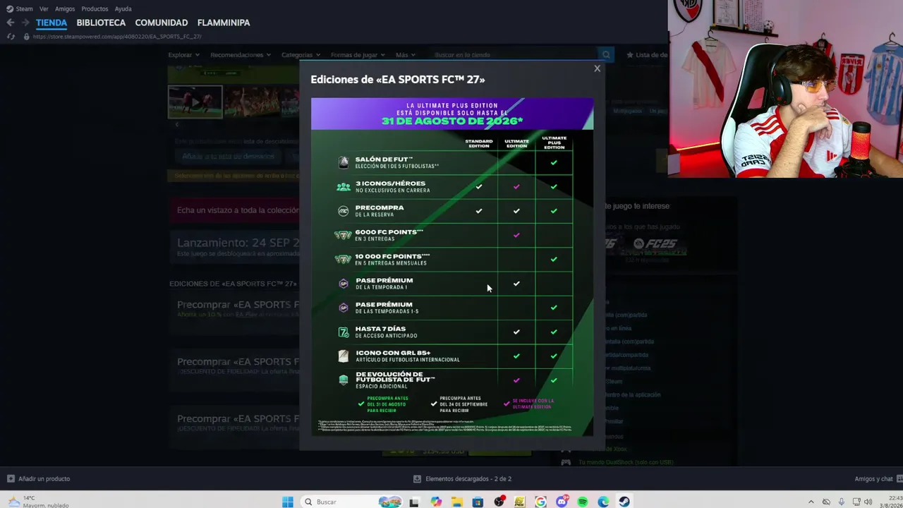Click the SALÓN DE FUT row label
Viewport: 903px width, 508px height.
coord(397,162)
